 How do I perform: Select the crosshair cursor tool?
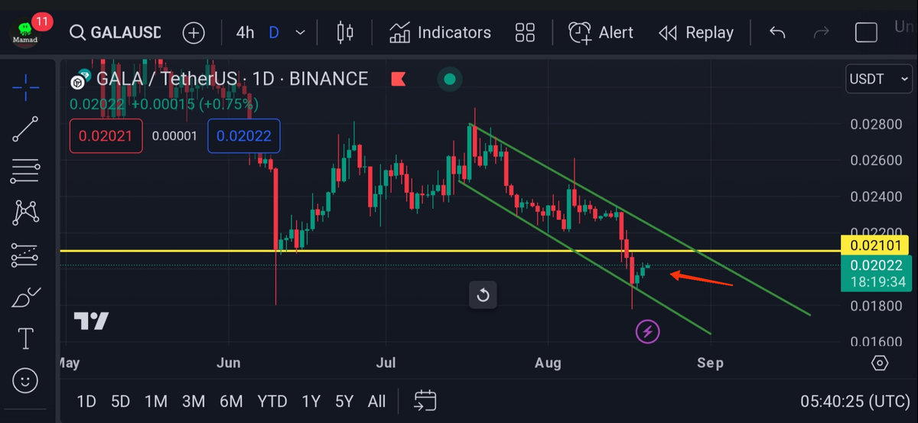coord(25,87)
